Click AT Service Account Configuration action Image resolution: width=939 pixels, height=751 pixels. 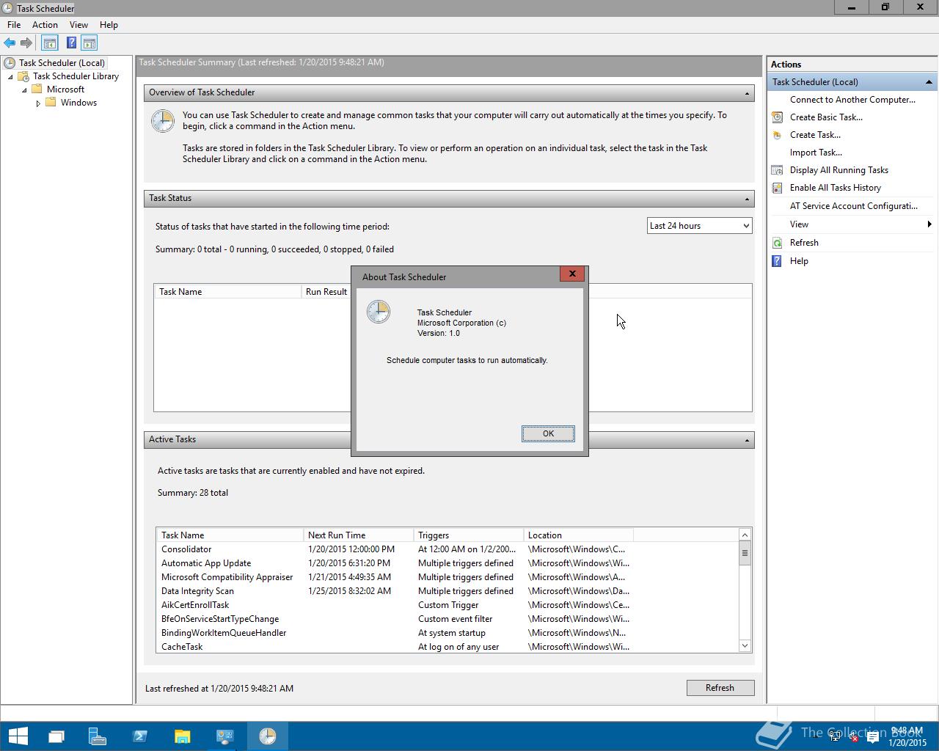[x=854, y=206]
